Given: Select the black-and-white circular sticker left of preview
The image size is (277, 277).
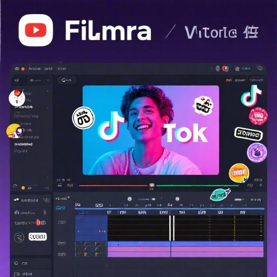Looking at the screenshot, I should 83,118.
